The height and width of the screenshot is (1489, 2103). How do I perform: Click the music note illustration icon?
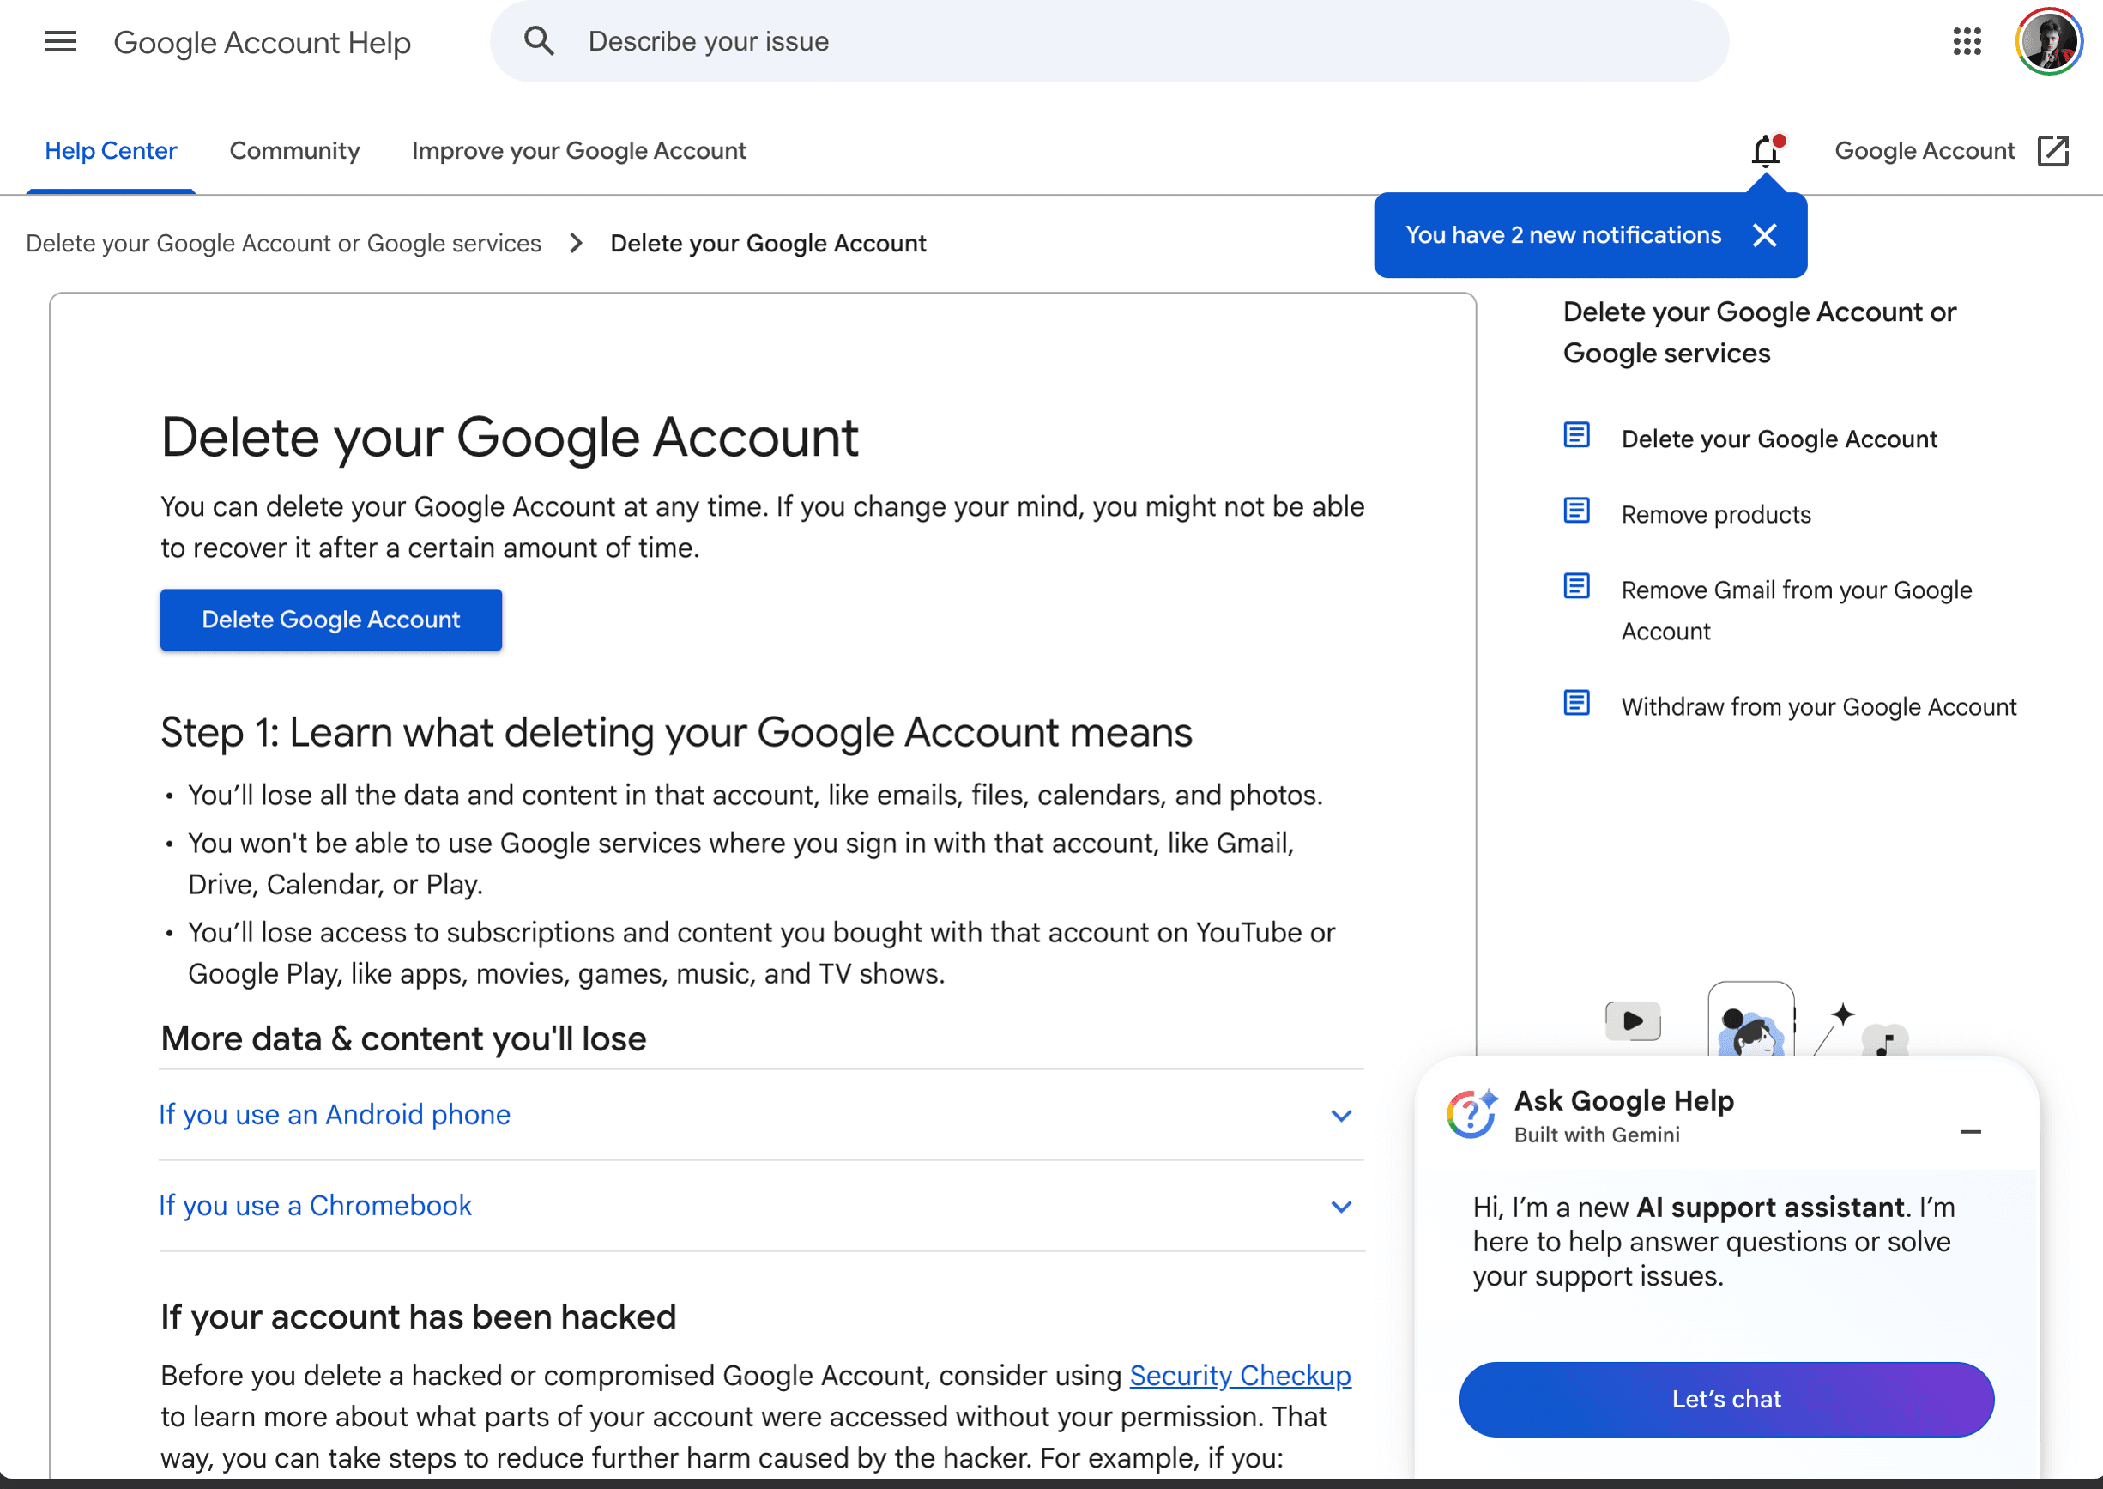coord(1886,1041)
